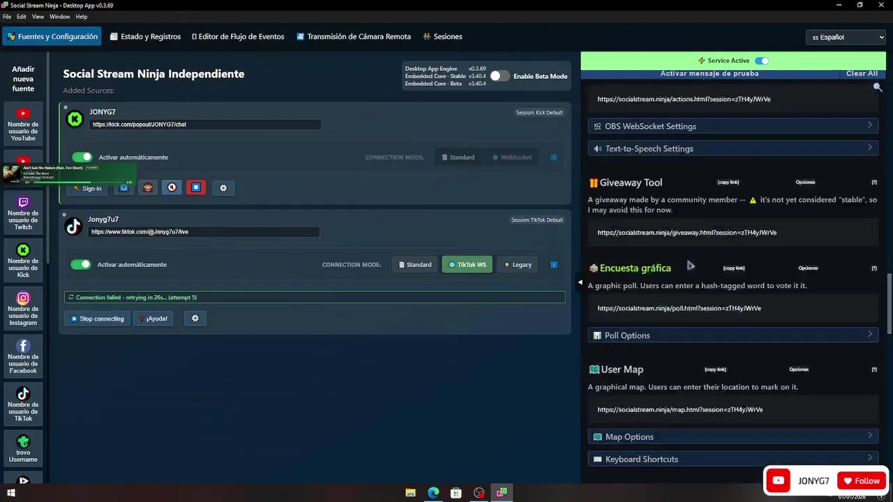Select WebSocket connection mode for Kick

pos(512,158)
